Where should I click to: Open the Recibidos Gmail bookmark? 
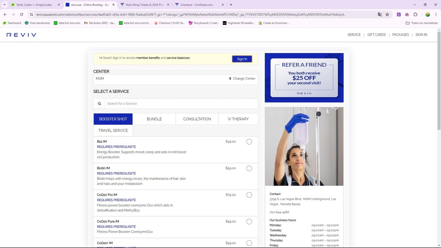click(x=100, y=23)
